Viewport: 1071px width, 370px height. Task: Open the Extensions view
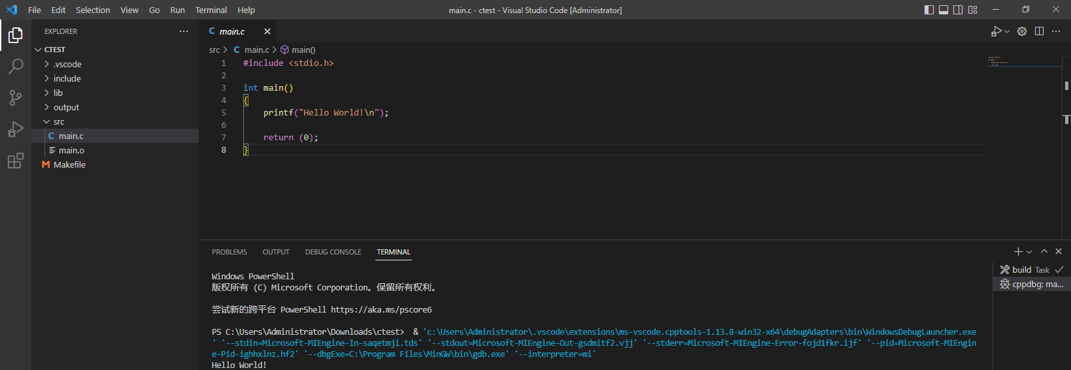click(16, 161)
